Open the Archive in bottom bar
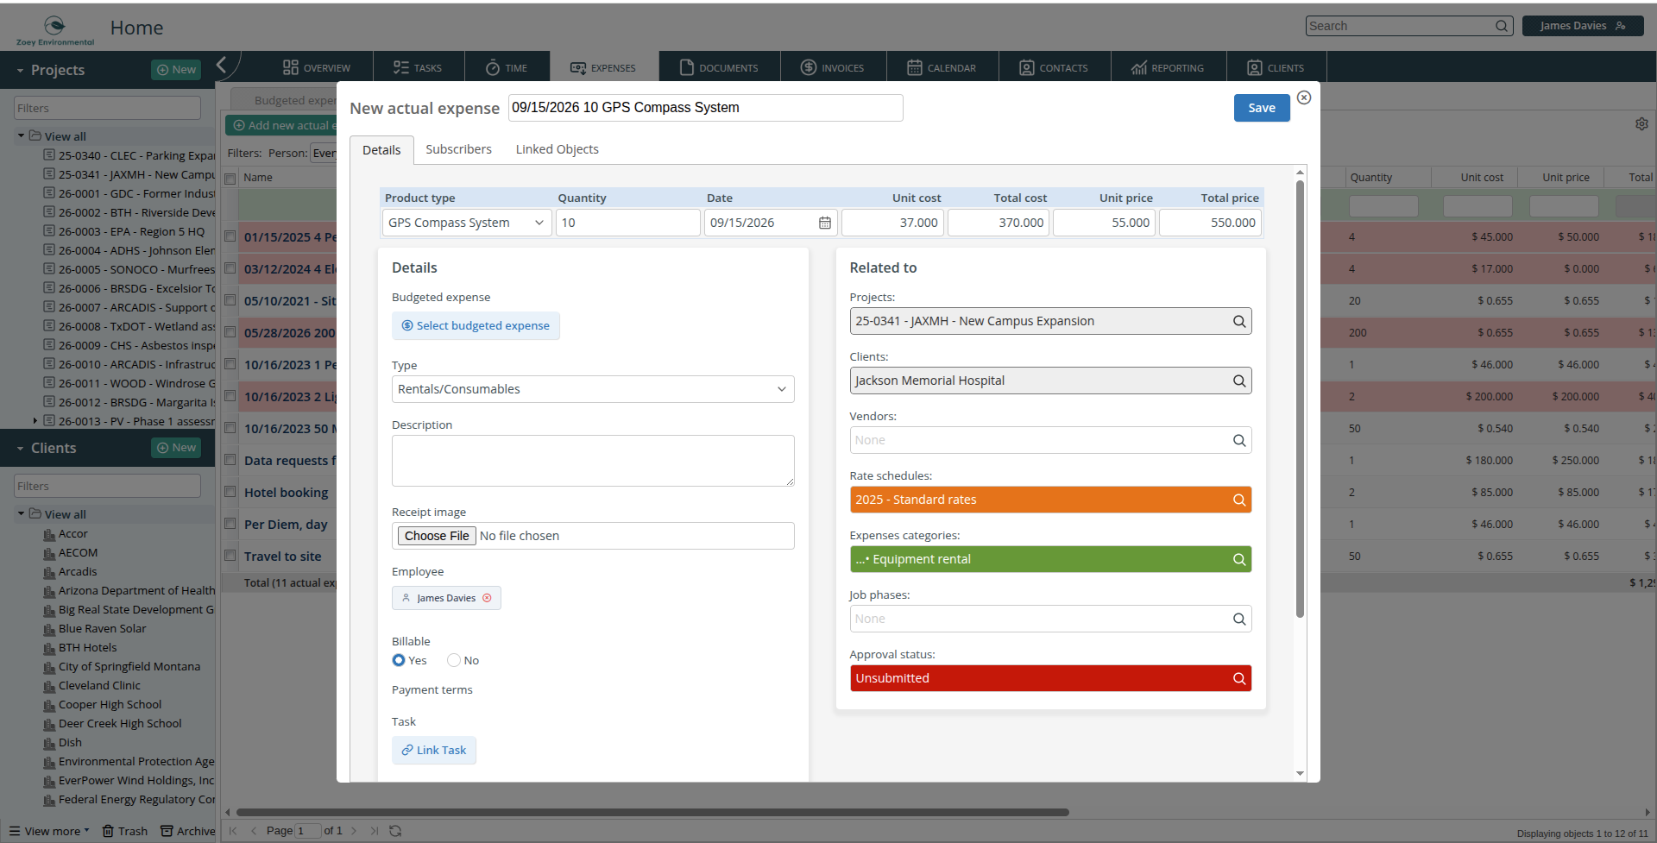Image resolution: width=1657 pixels, height=843 pixels. click(187, 831)
